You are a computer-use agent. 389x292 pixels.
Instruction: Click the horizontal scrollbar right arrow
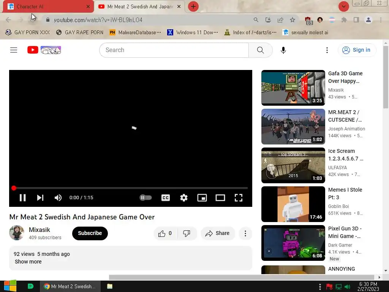[x=379, y=277]
